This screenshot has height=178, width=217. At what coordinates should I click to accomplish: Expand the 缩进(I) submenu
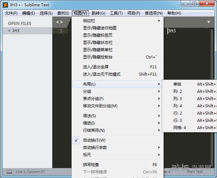pos(117,123)
